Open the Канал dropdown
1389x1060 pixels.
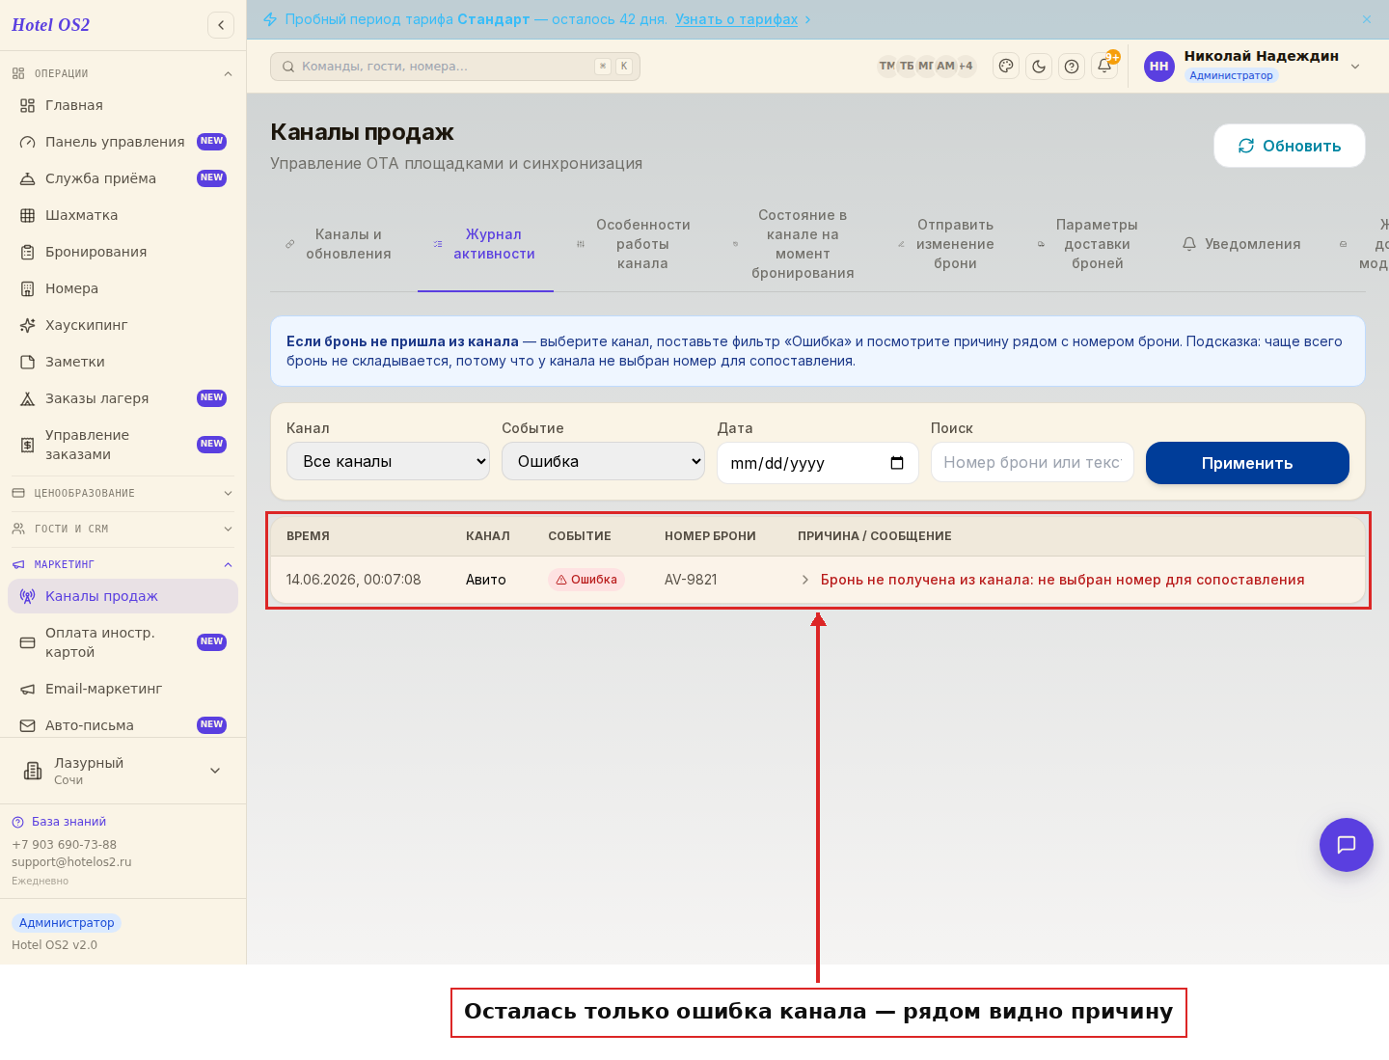pos(388,461)
